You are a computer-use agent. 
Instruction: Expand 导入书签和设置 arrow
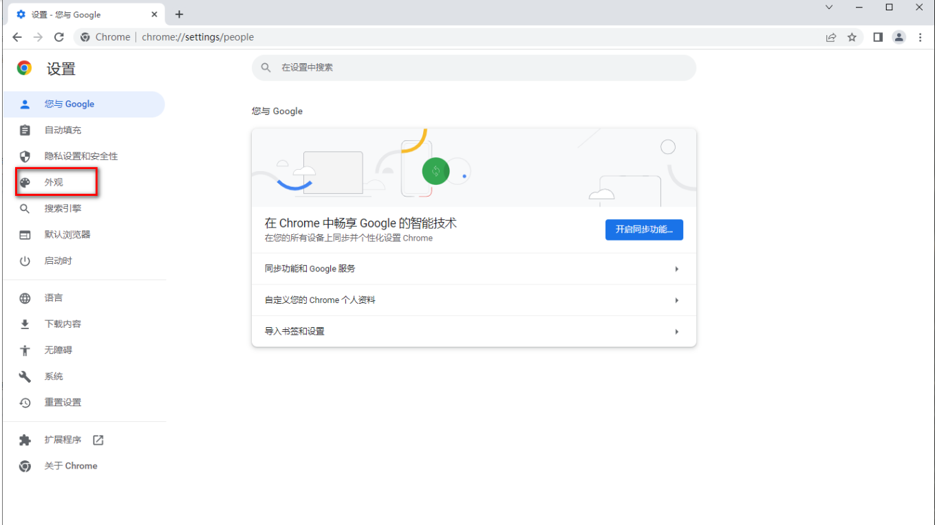click(677, 332)
